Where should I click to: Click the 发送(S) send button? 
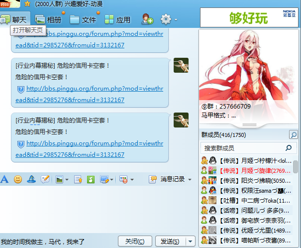pyautogui.click(x=170, y=241)
